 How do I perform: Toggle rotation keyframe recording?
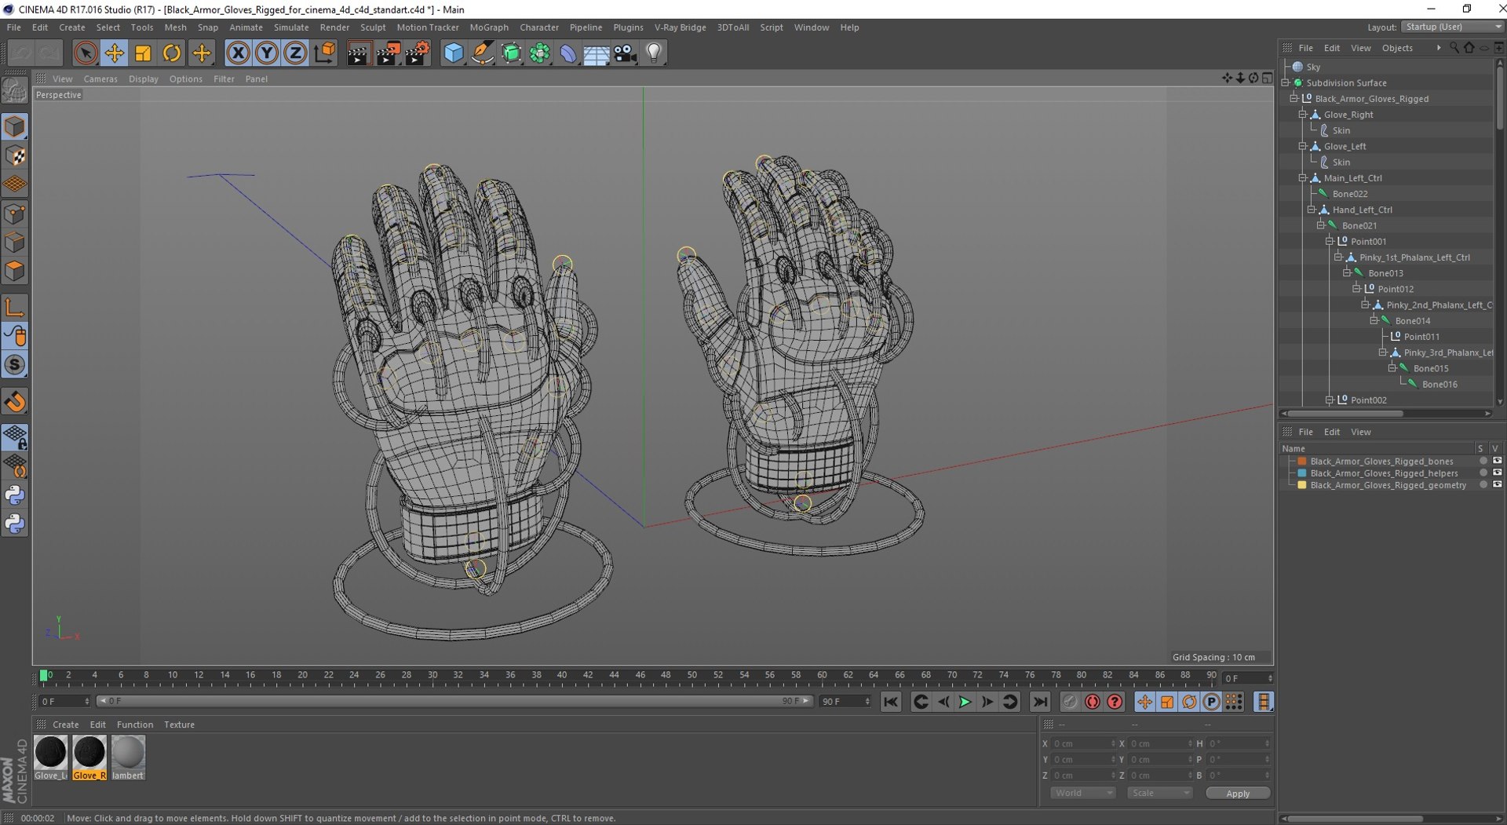1189,702
